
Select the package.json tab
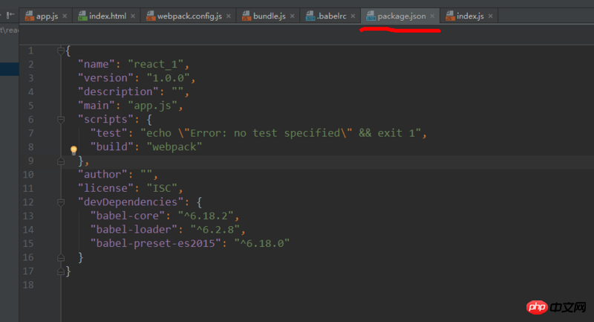click(402, 16)
